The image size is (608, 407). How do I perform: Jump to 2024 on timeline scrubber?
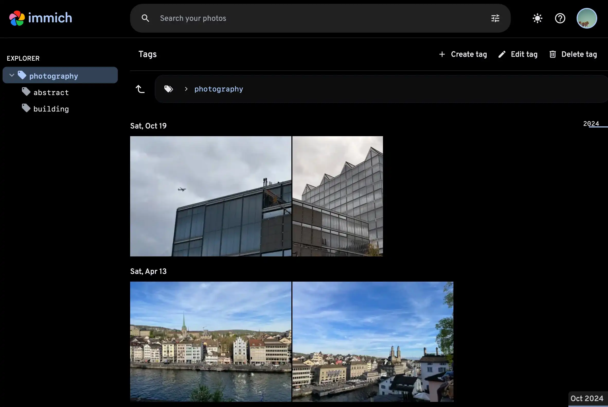pyautogui.click(x=591, y=124)
